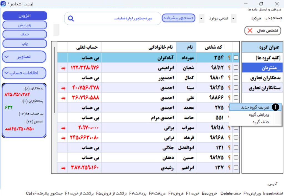Click the person icon in row ۹۸۹۷۵

point(229,158)
